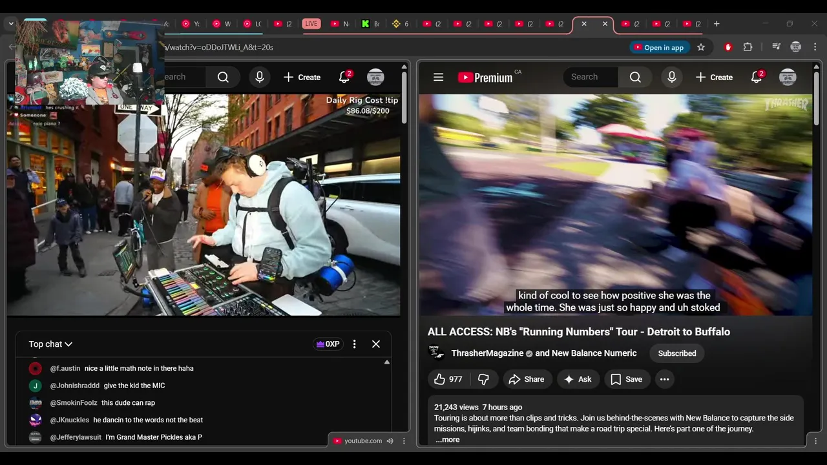Click the left window's vertical scrollbar
The width and height of the screenshot is (827, 465).
tap(404, 97)
